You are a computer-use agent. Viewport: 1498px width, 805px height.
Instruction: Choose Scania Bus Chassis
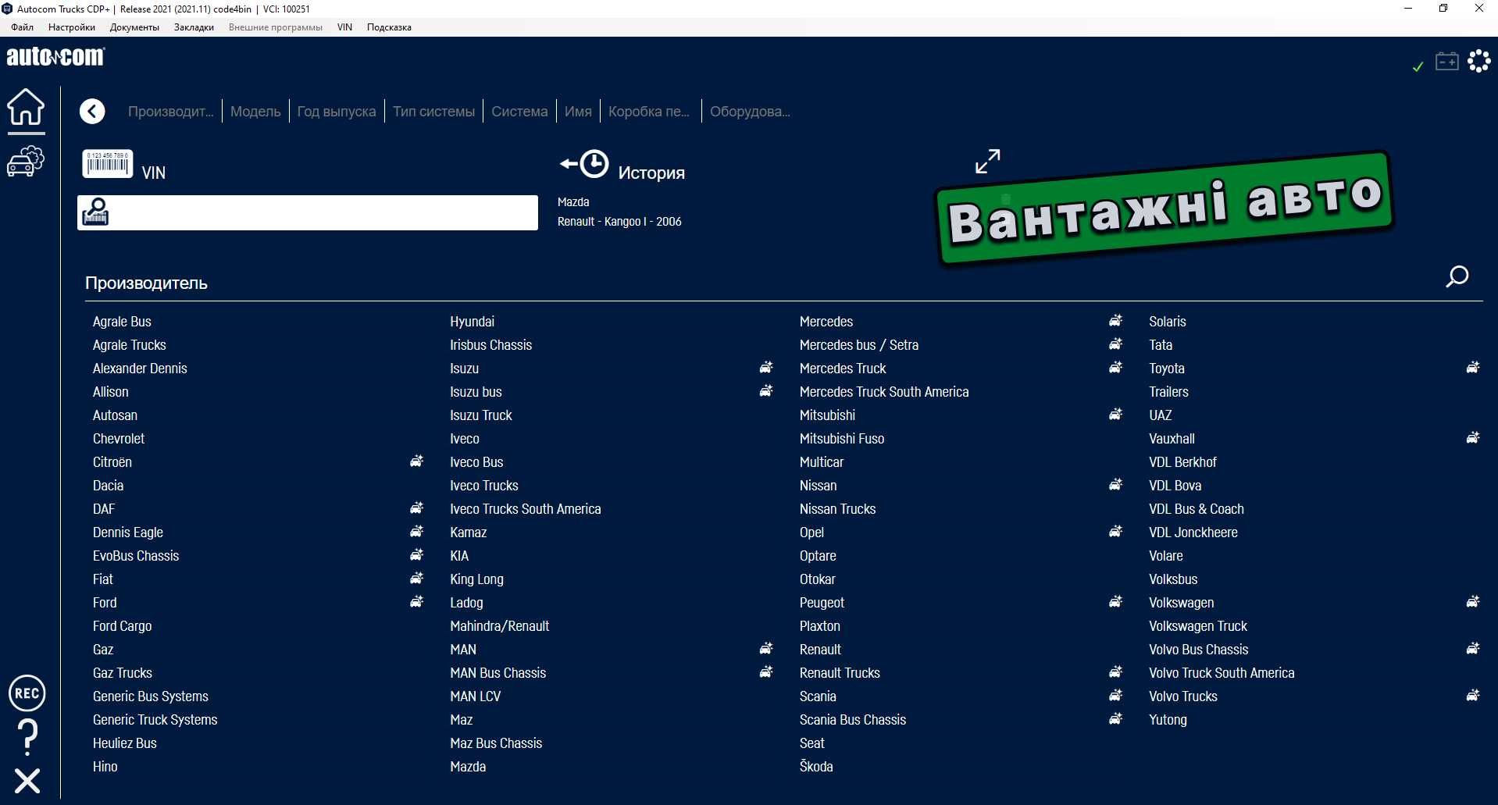853,720
